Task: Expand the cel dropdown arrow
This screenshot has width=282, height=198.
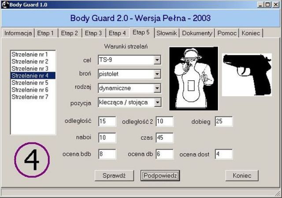Action: [x=157, y=60]
